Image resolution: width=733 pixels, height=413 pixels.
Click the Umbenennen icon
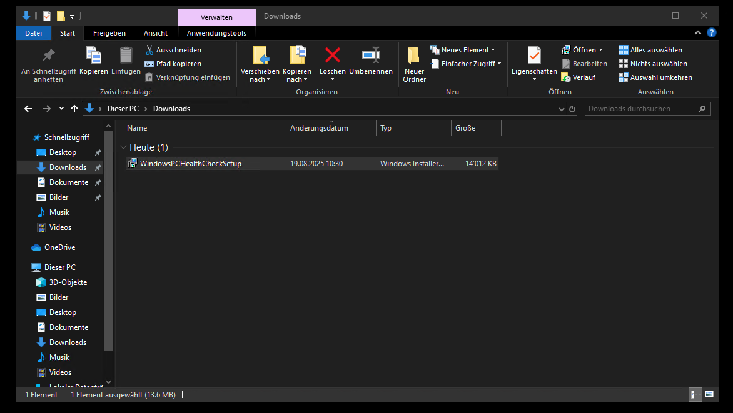pyautogui.click(x=371, y=55)
